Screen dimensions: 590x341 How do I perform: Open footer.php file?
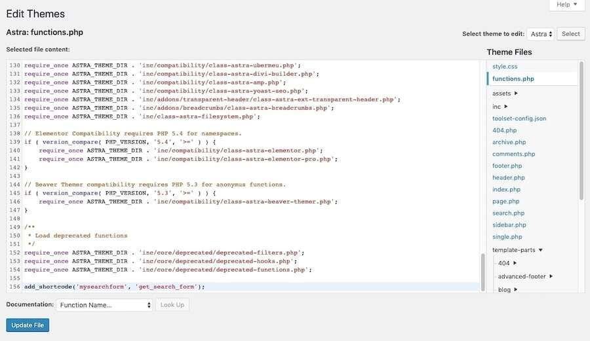pos(507,166)
